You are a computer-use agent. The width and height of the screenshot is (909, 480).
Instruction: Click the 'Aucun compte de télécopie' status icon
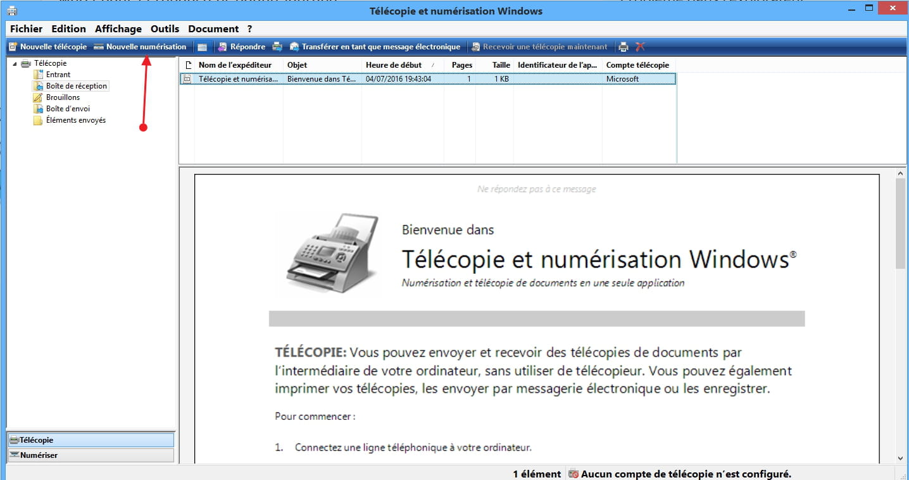574,474
